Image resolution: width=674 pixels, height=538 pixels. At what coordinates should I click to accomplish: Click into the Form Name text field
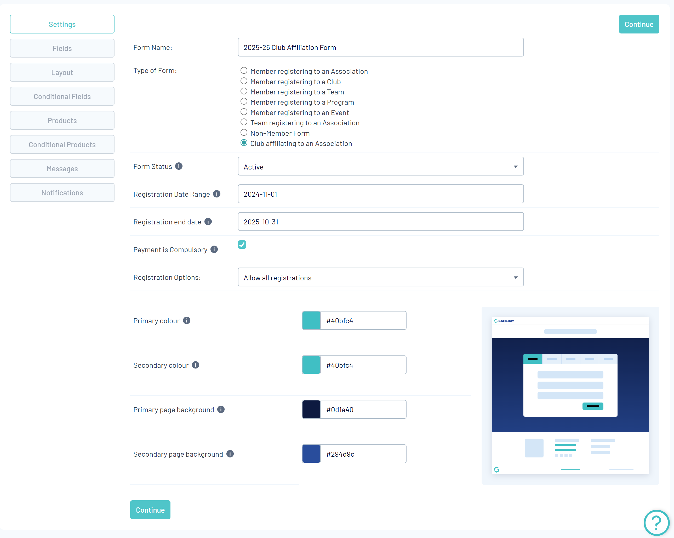pyautogui.click(x=380, y=48)
